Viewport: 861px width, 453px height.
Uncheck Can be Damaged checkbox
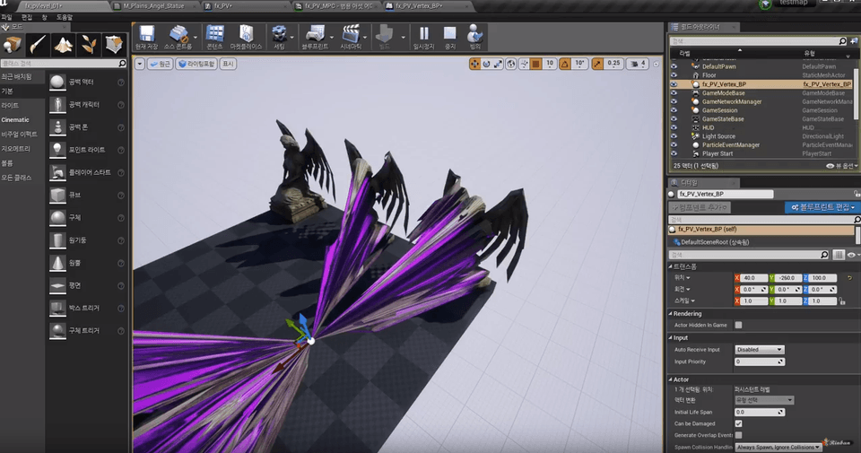point(738,424)
